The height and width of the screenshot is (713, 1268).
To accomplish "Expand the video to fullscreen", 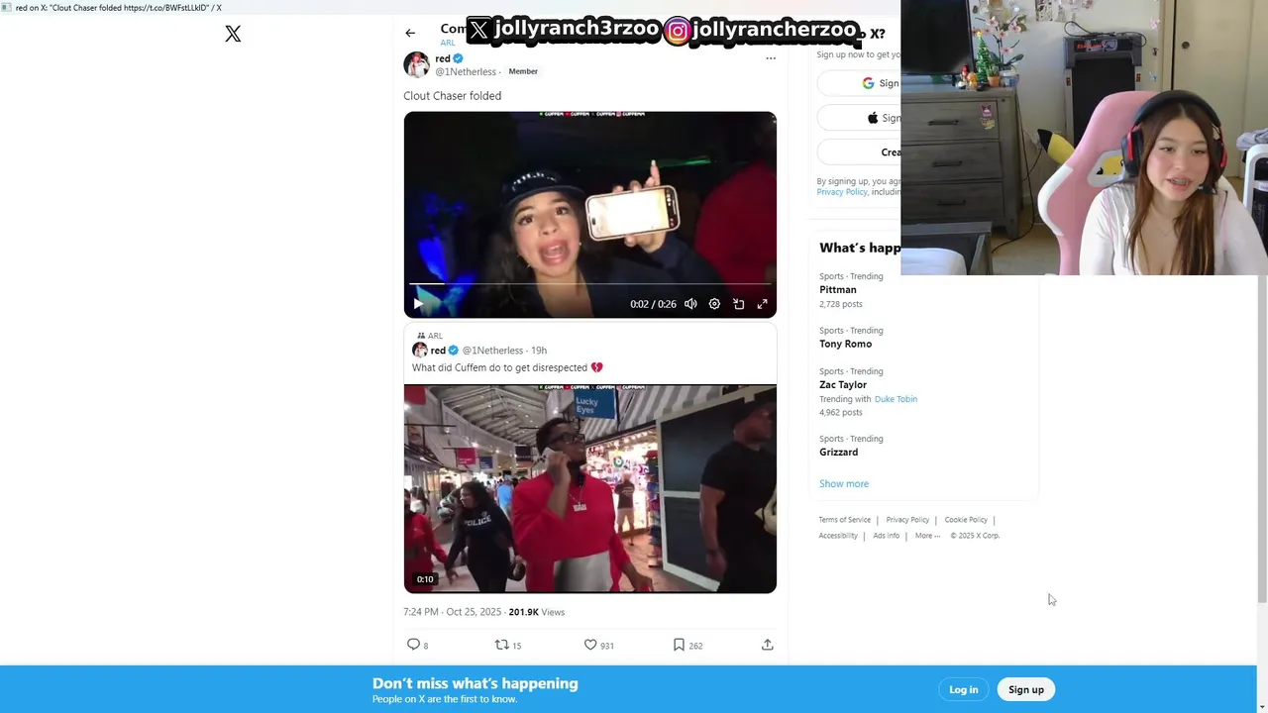I will tap(763, 304).
